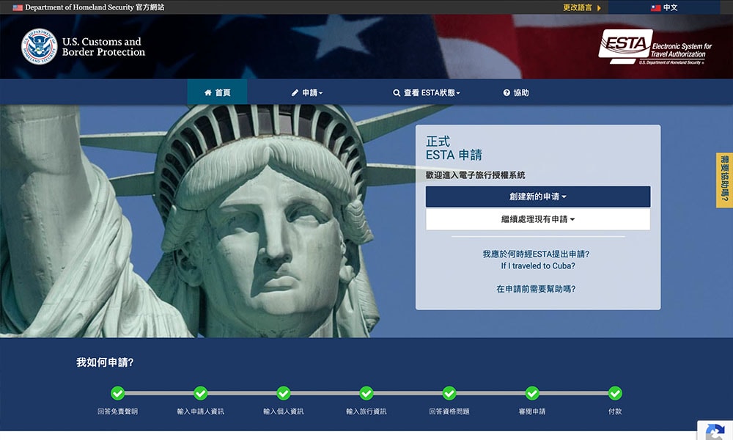Click the ESTA logo in the header
Image resolution: width=733 pixels, height=440 pixels.
coord(655,47)
